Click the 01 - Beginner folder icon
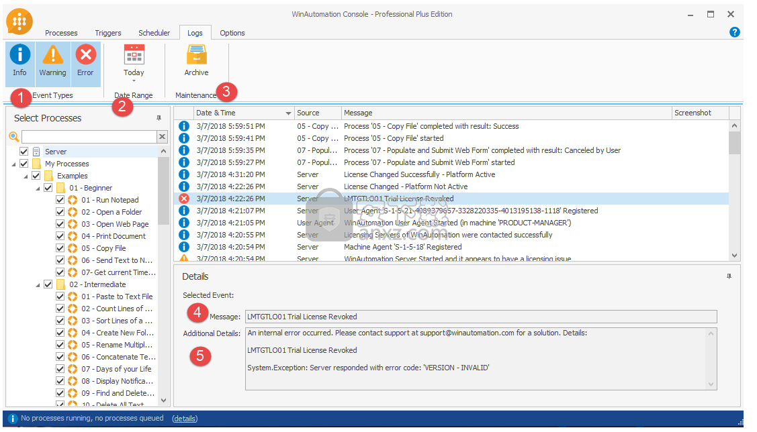This screenshot has height=432, width=757. 60,188
